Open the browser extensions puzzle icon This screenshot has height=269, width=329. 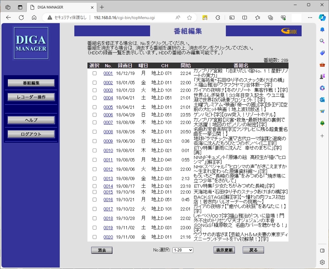(x=218, y=18)
